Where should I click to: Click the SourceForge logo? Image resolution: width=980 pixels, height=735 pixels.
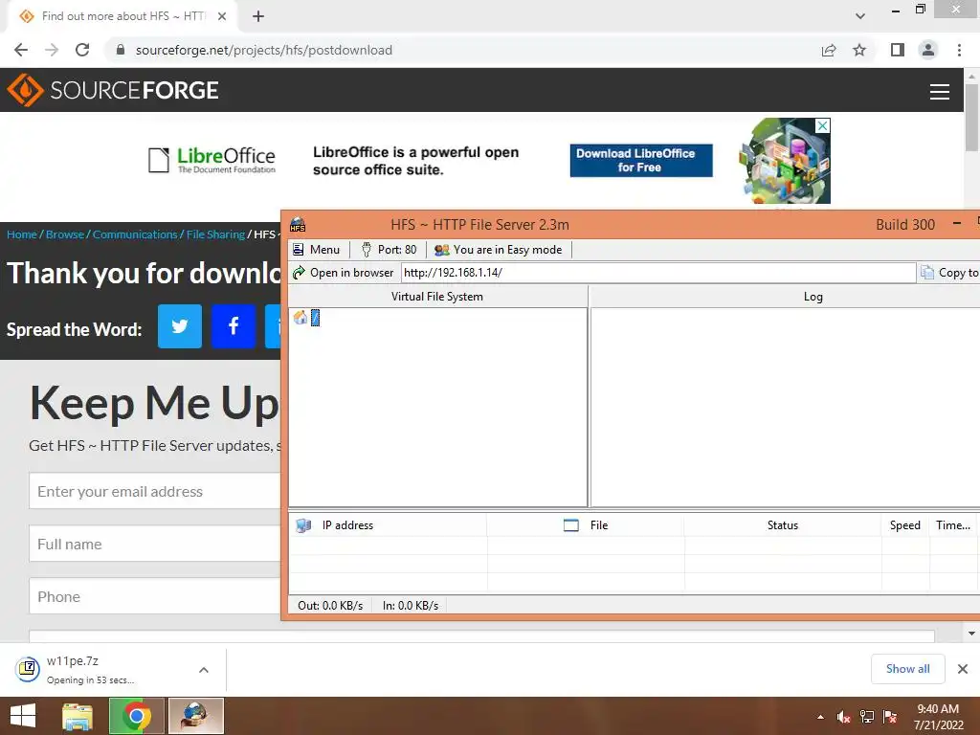[113, 90]
